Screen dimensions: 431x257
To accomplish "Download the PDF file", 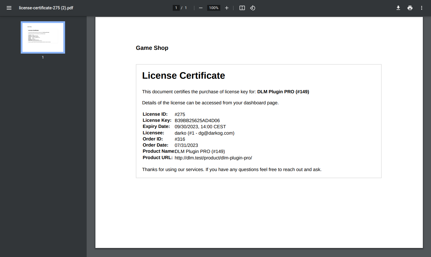I will [398, 8].
